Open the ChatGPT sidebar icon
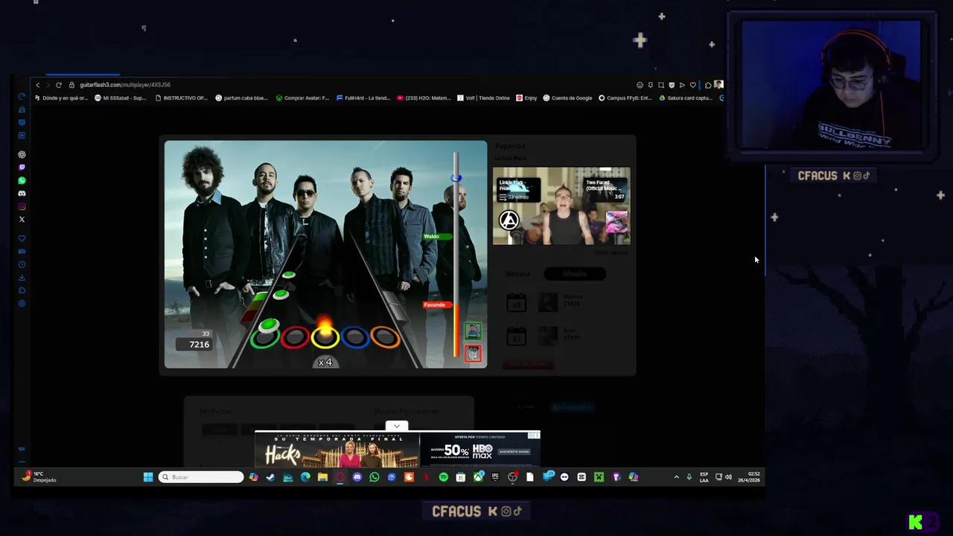Image resolution: width=953 pixels, height=536 pixels. [x=22, y=155]
